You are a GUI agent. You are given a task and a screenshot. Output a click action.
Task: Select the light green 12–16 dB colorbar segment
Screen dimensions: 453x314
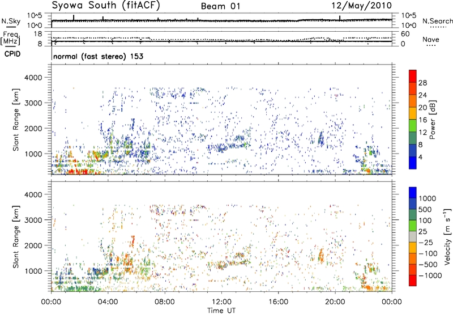(x=413, y=126)
